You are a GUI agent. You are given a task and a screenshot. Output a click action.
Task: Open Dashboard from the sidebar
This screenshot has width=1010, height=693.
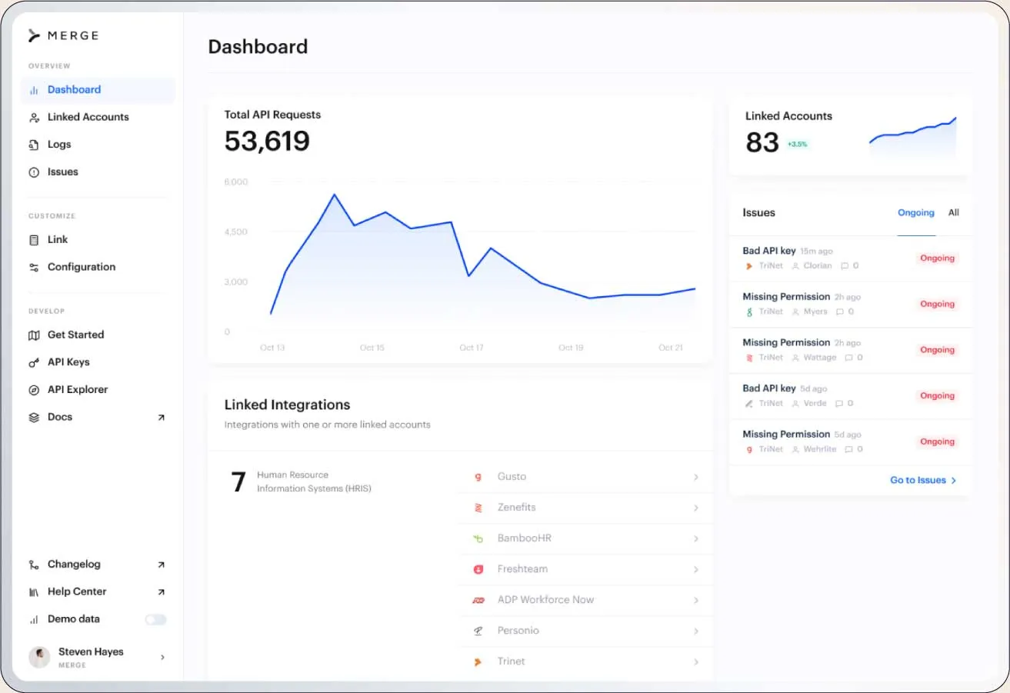pos(98,90)
